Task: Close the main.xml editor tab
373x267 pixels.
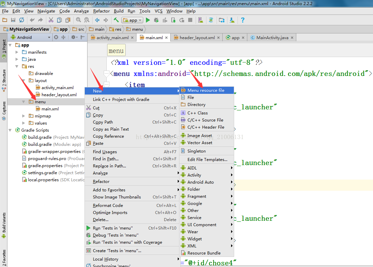Action: click(x=167, y=37)
